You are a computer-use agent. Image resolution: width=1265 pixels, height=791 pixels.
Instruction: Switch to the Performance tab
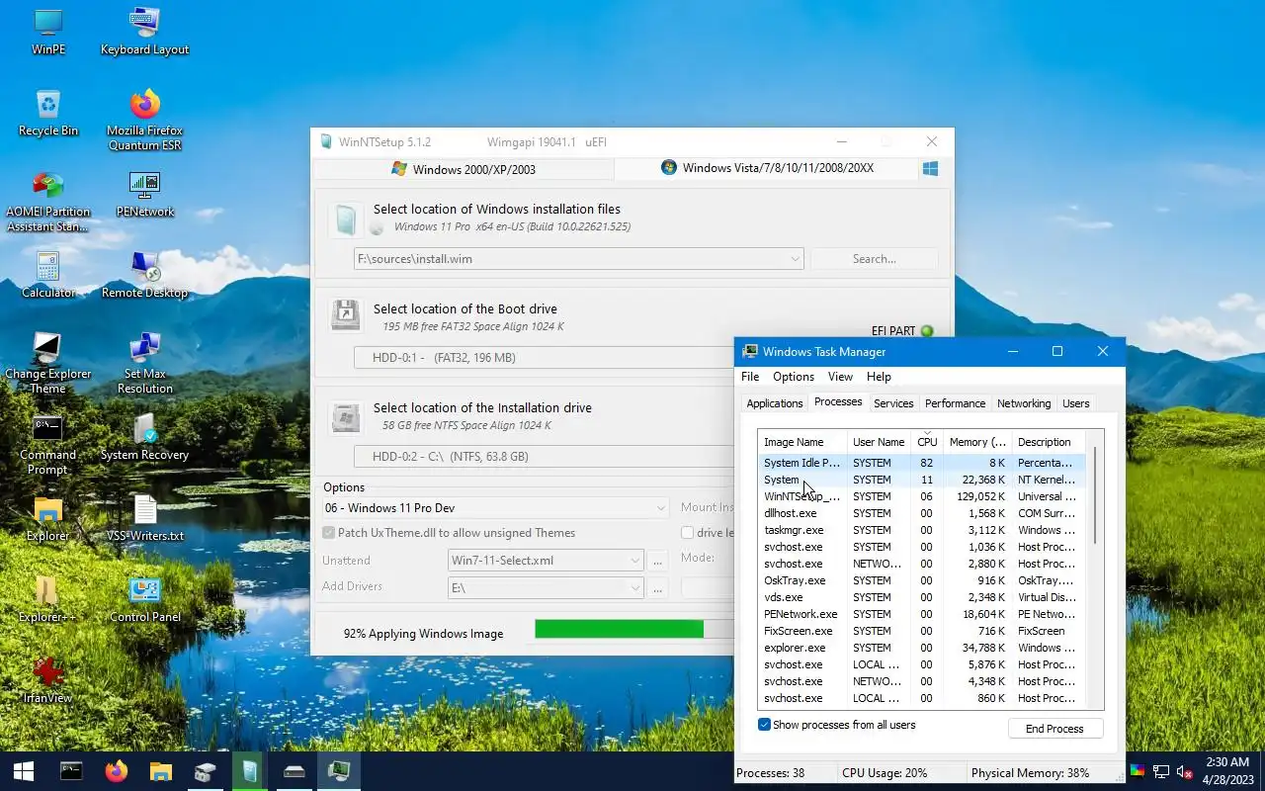[x=955, y=403]
